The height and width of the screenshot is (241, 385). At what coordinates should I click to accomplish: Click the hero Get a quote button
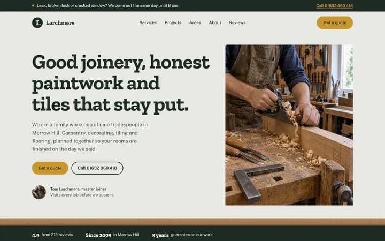[50, 168]
